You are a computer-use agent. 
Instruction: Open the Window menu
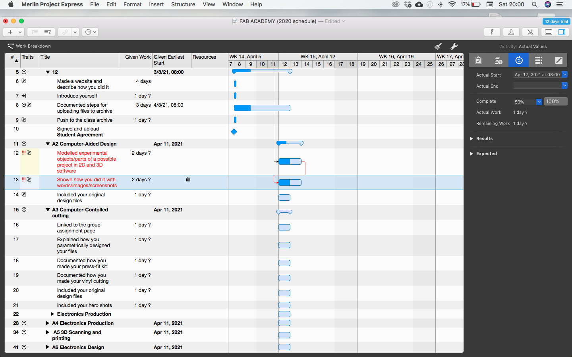233,4
